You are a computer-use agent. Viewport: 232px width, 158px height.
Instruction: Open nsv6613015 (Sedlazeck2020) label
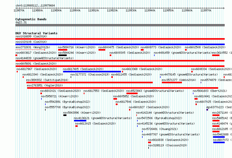click(x=95, y=123)
